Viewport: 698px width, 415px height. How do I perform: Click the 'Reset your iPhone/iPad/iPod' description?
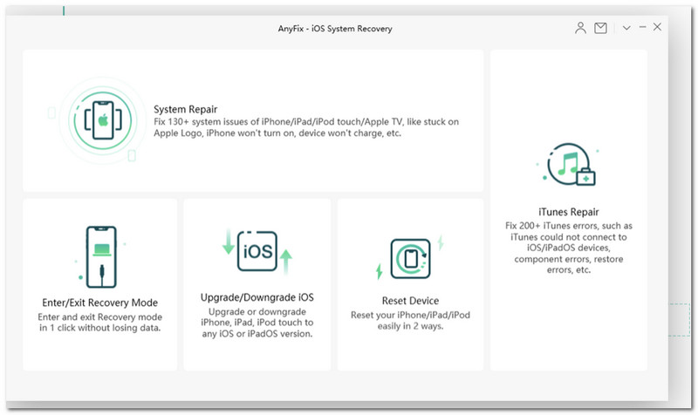410,321
